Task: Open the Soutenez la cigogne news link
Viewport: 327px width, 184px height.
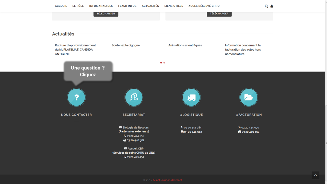Action: coord(126,45)
